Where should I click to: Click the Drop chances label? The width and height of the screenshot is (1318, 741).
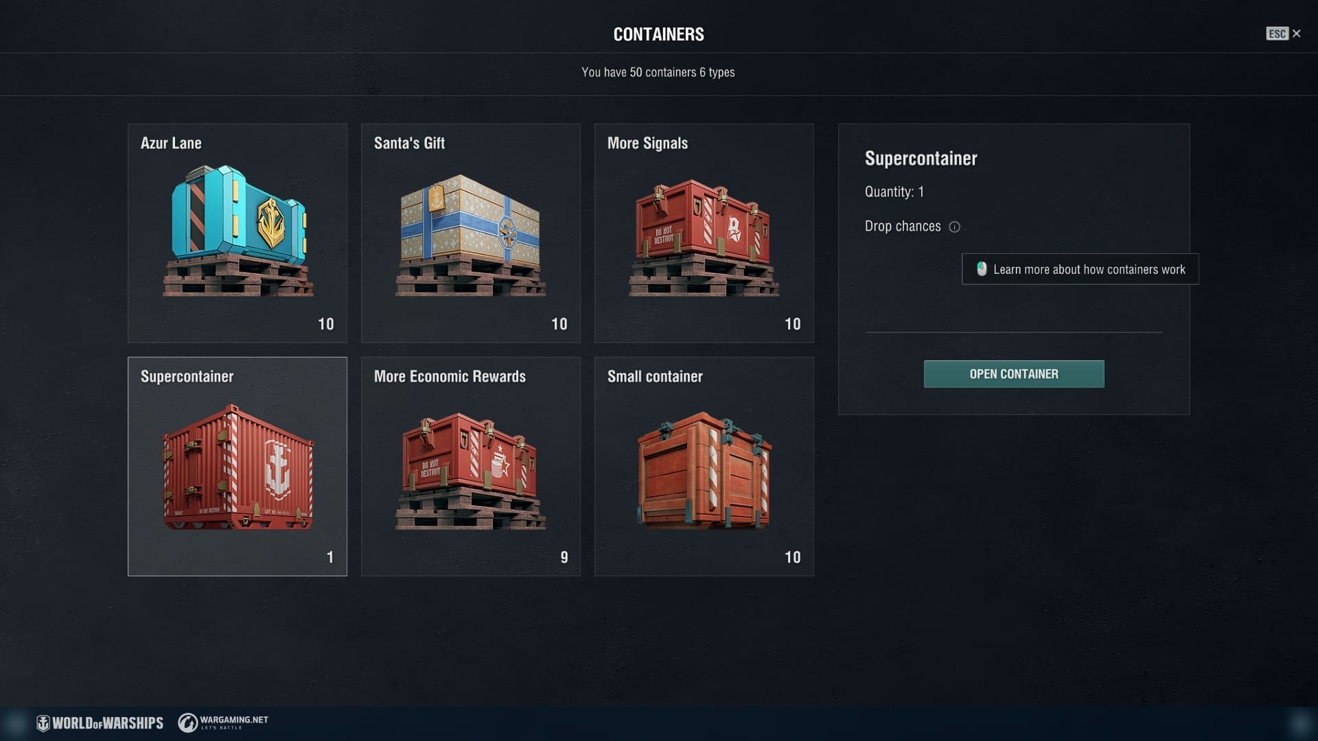pyautogui.click(x=903, y=226)
